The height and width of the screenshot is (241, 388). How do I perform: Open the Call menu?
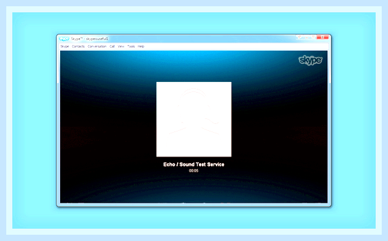pyautogui.click(x=112, y=46)
